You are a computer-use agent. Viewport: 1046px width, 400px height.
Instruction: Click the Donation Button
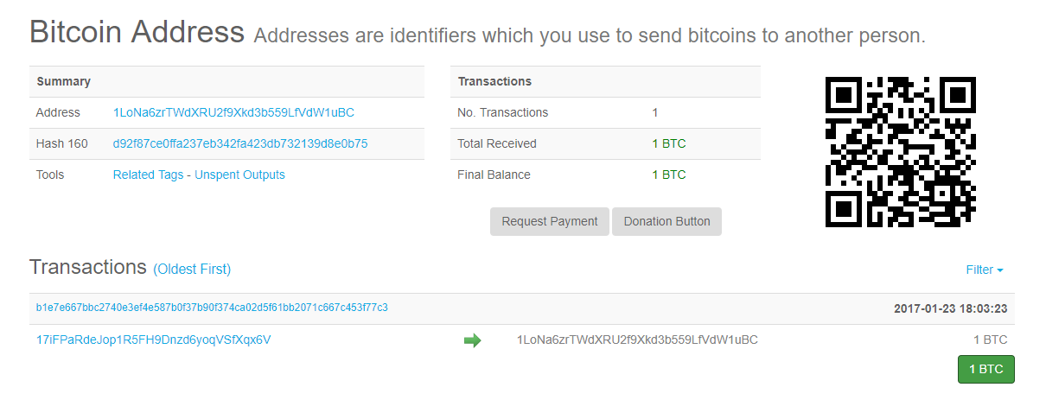point(667,221)
